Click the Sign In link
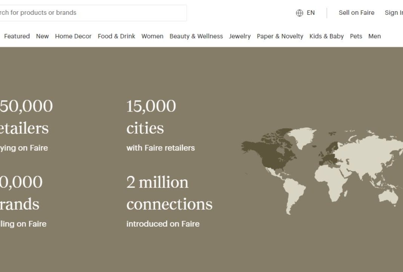Viewport: 403px width, 272px height. (394, 13)
